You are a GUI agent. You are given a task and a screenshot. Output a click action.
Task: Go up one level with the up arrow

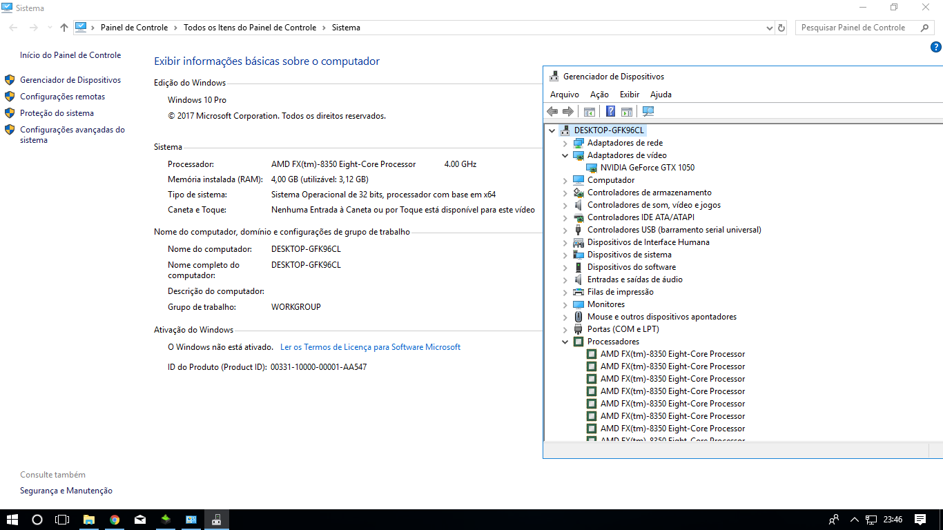click(x=64, y=28)
